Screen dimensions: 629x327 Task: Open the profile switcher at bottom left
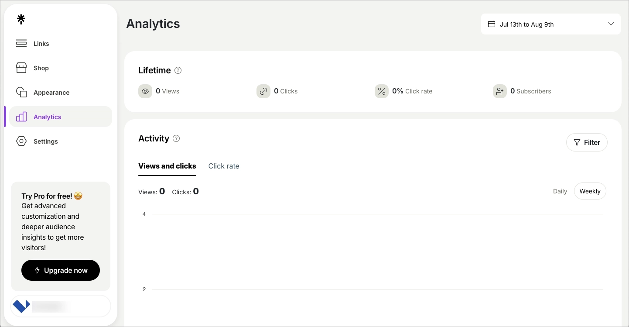[x=61, y=306]
